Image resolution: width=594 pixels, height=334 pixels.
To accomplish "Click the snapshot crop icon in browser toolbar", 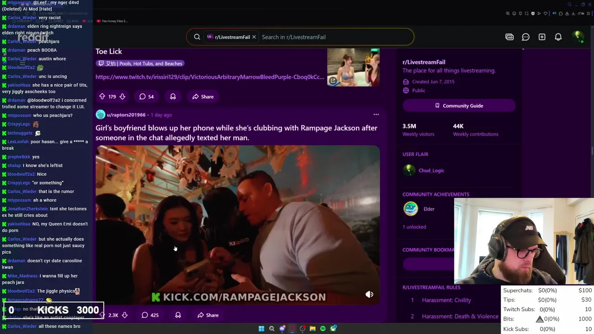I will (527, 13).
